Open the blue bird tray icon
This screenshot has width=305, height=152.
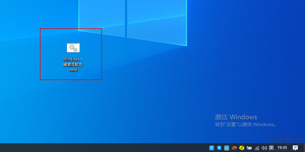pos(219,148)
